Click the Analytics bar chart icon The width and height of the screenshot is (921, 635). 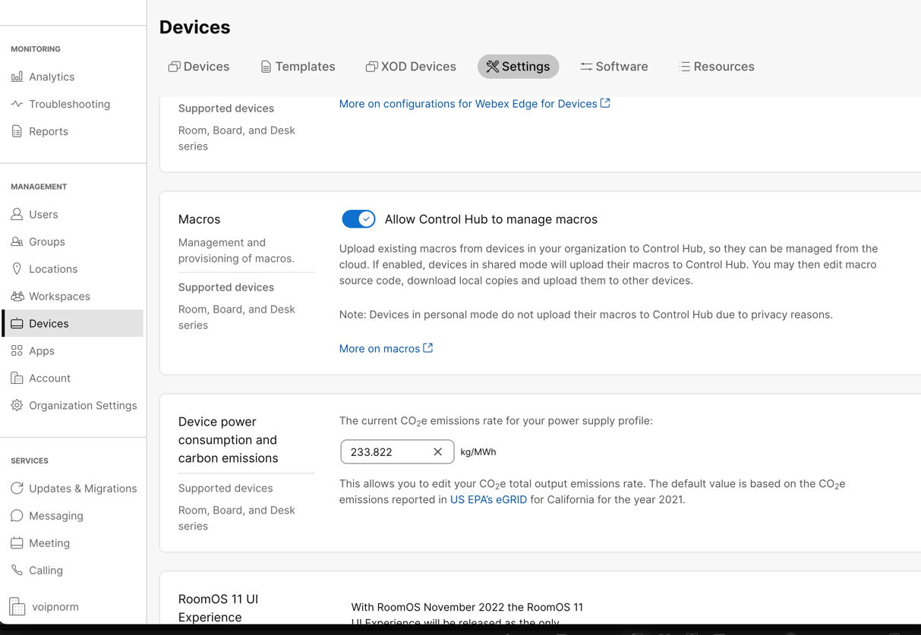[17, 77]
